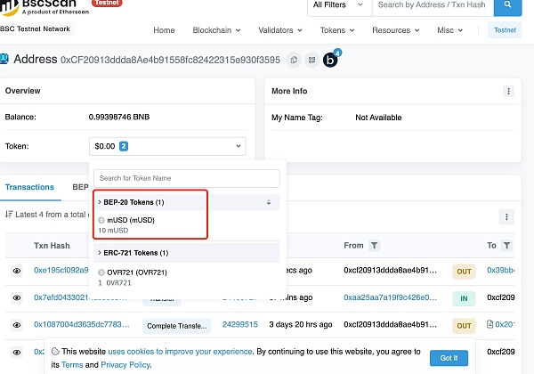Go to the Home menu item
This screenshot has height=374, width=534.
click(x=164, y=30)
